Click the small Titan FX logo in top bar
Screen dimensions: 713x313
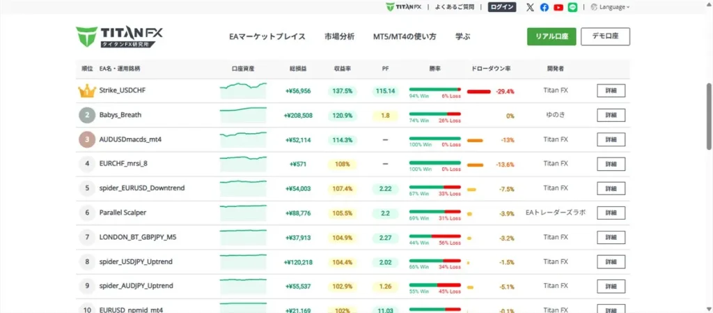pos(404,7)
